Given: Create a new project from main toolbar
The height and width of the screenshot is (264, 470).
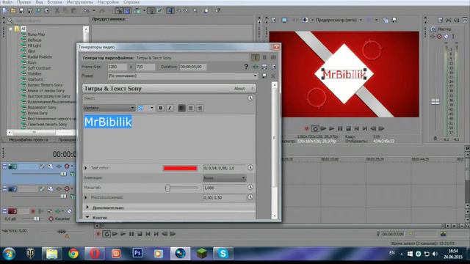Looking at the screenshot, I should pyautogui.click(x=5, y=10).
